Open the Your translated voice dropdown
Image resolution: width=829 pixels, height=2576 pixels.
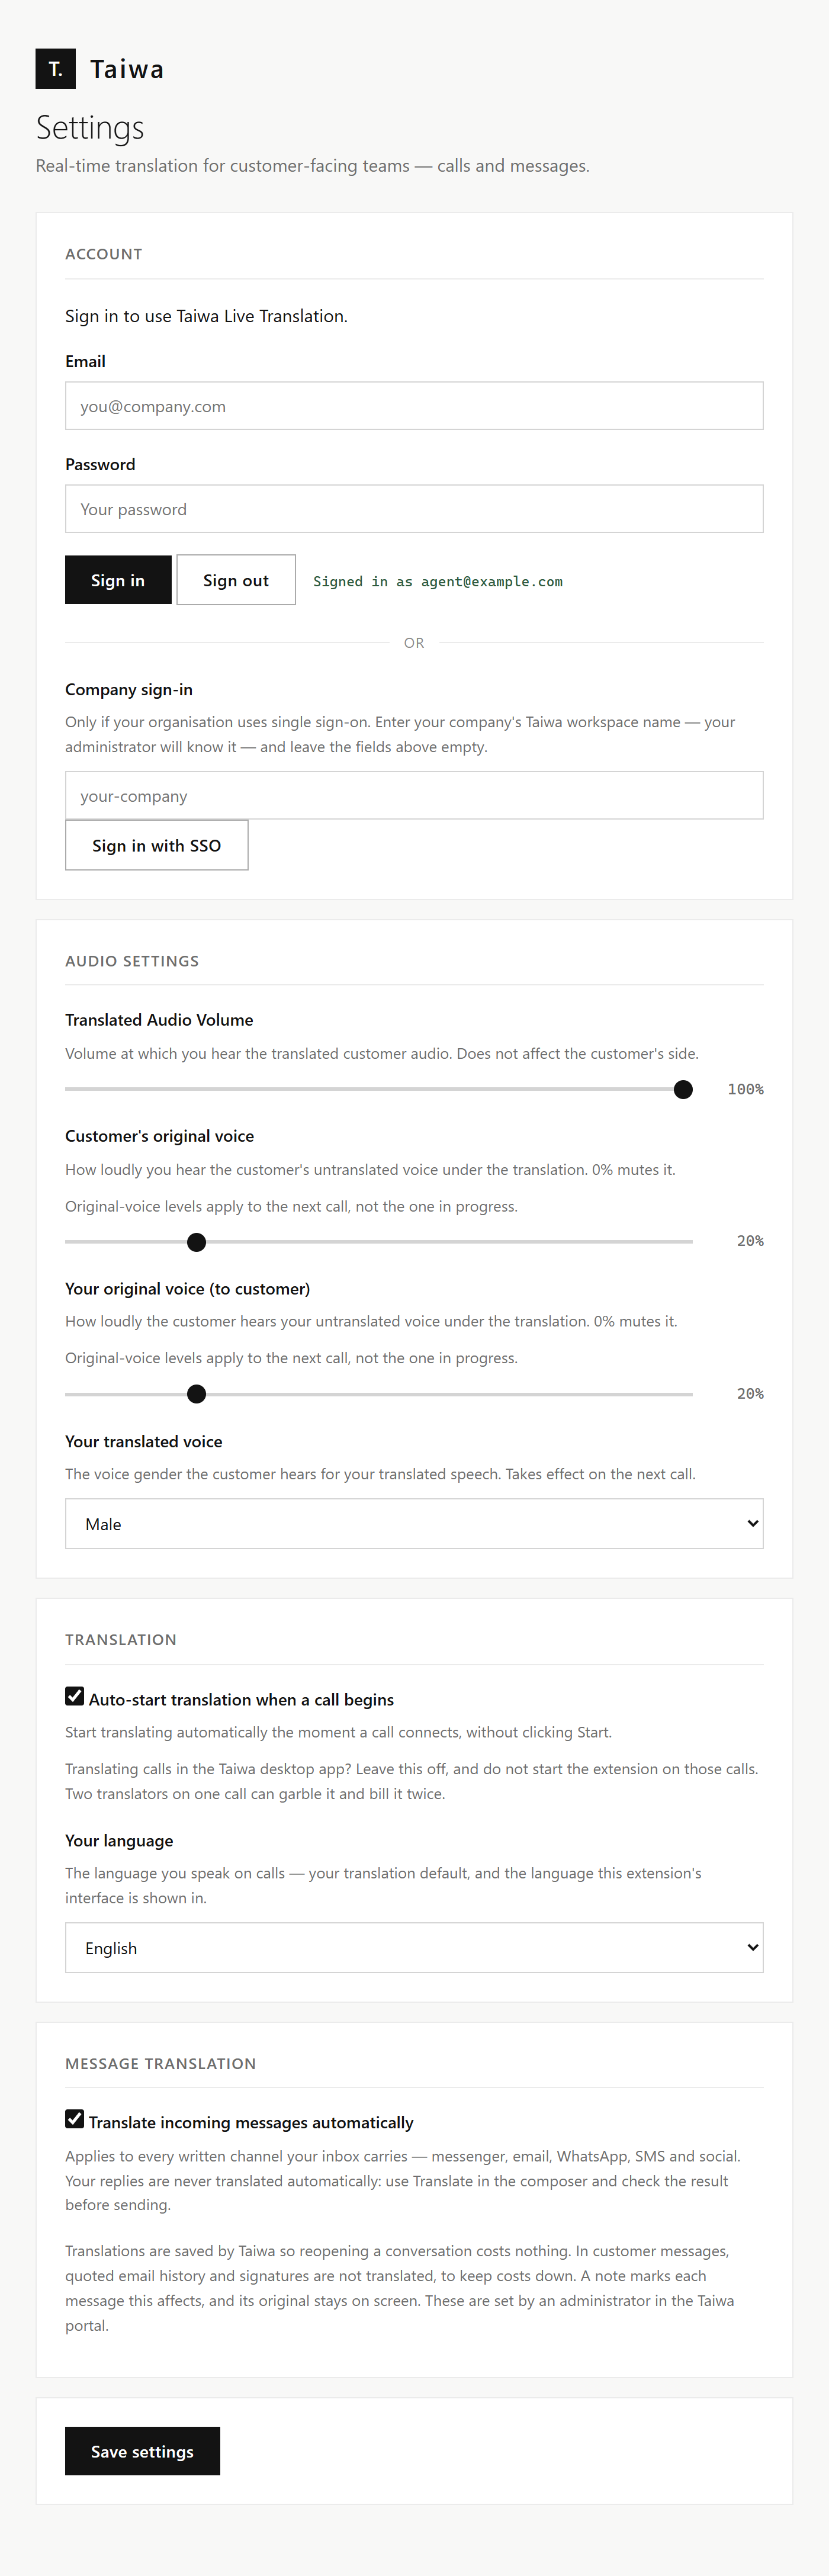[x=414, y=1524]
